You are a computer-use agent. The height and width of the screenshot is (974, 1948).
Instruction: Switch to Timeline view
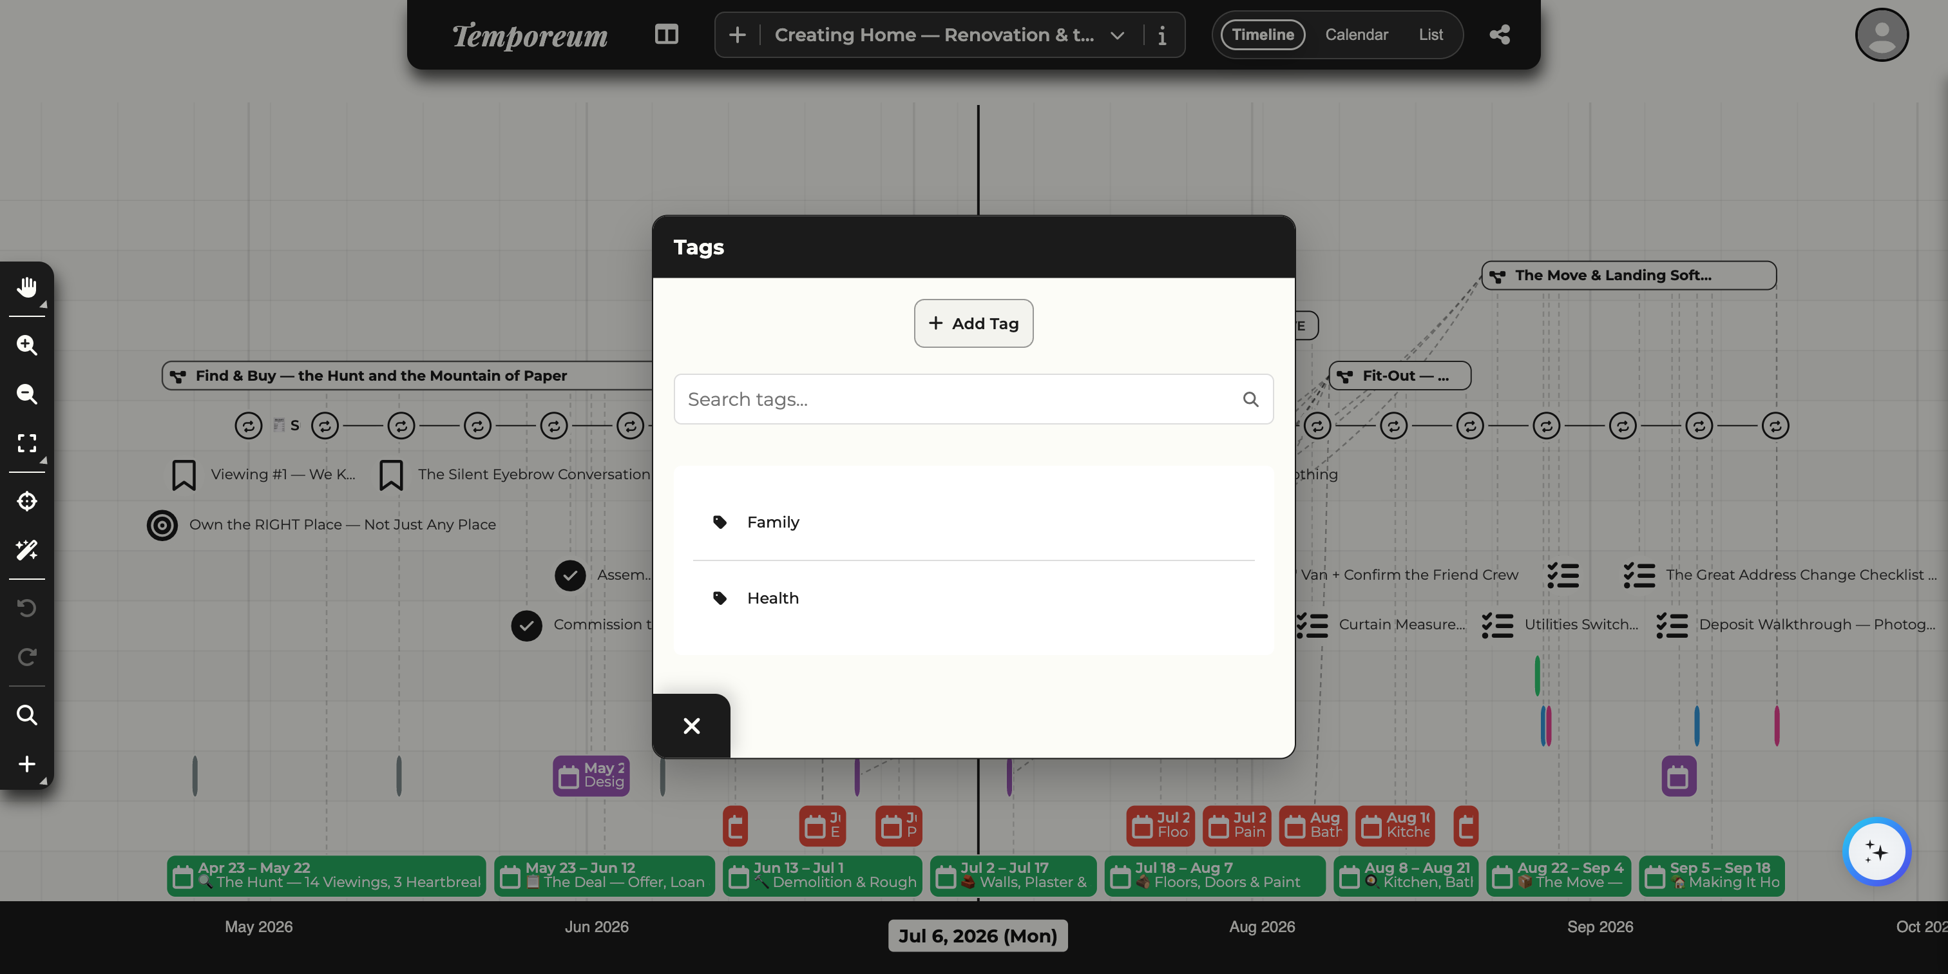1262,35
